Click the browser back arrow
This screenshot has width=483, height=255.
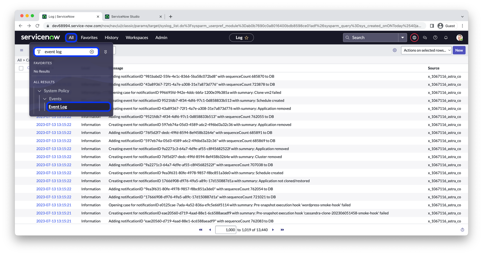pos(21,26)
